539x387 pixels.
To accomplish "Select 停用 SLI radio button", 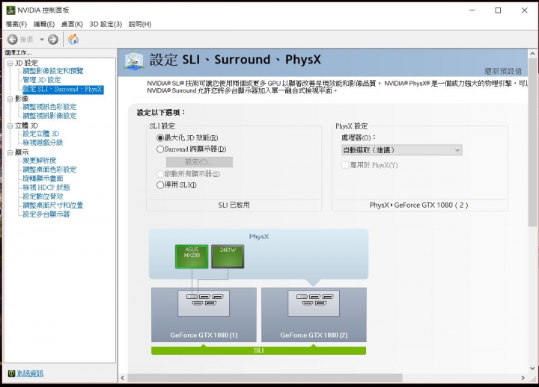I will [x=160, y=185].
